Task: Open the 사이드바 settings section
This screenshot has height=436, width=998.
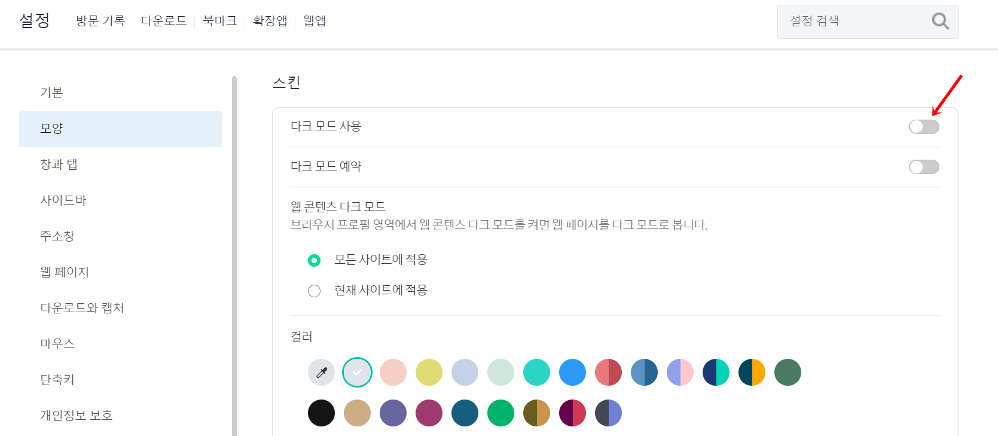Action: pos(61,200)
